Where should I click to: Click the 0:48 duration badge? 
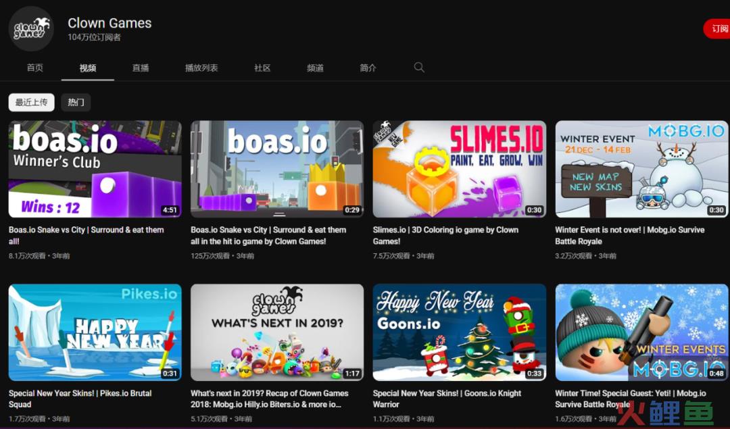(716, 374)
